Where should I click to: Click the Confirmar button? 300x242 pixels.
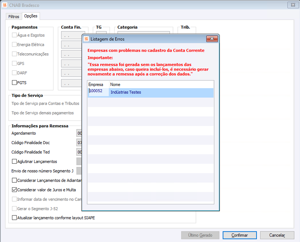(240, 235)
